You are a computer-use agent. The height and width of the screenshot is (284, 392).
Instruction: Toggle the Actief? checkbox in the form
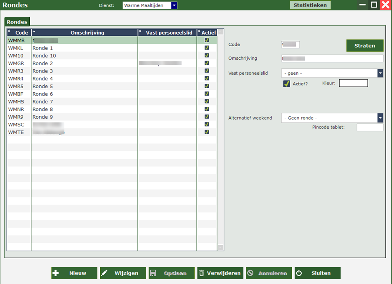pos(286,84)
